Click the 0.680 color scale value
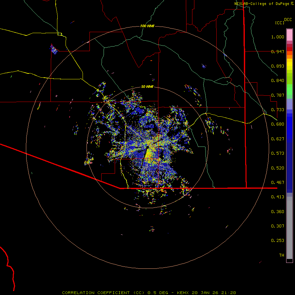 click(x=278, y=124)
